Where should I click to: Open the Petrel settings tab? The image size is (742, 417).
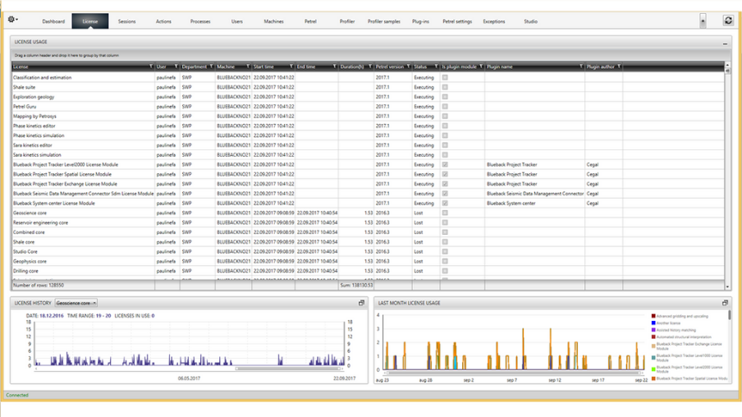click(457, 21)
